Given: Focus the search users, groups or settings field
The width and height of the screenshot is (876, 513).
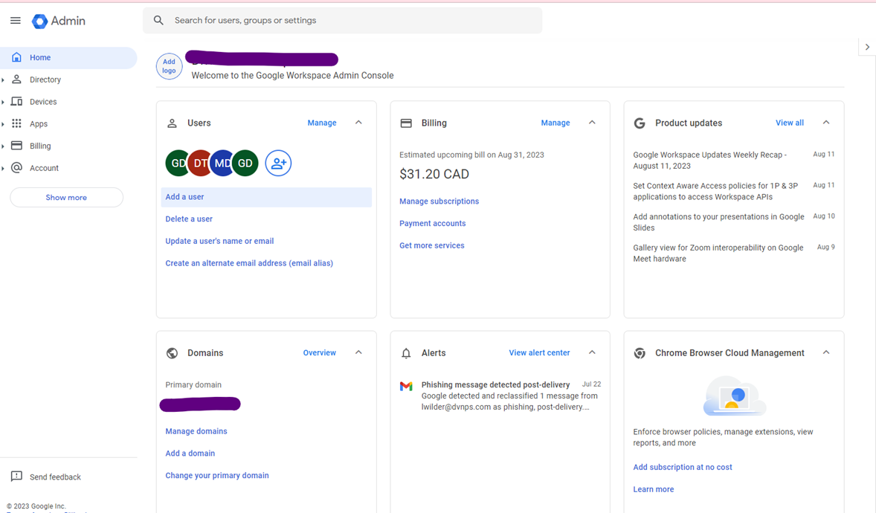Looking at the screenshot, I should click(350, 21).
